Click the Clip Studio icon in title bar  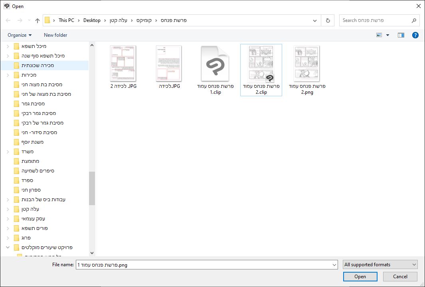pyautogui.click(x=6, y=6)
